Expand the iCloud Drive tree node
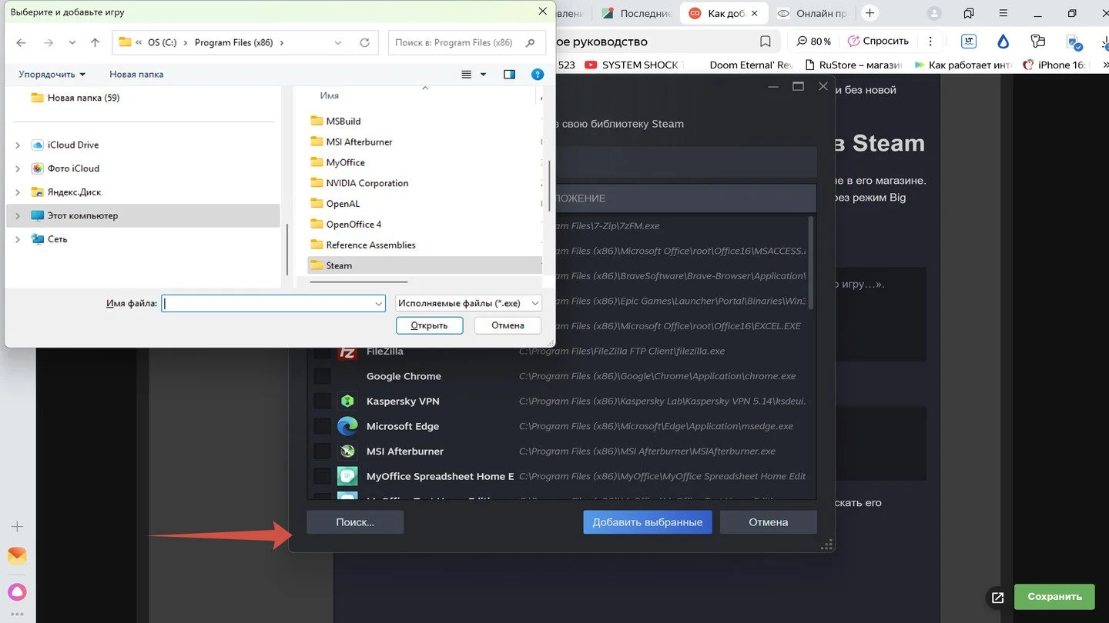Viewport: 1109px width, 623px height. (x=18, y=145)
